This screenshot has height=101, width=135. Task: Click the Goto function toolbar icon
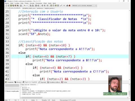point(36,6)
